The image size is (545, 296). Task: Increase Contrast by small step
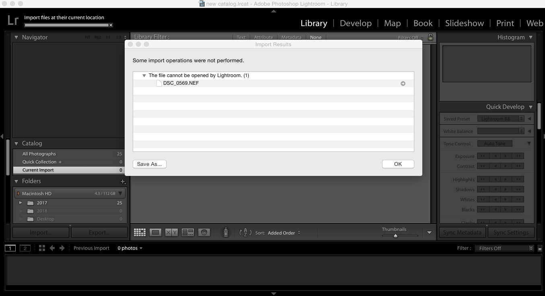507,166
